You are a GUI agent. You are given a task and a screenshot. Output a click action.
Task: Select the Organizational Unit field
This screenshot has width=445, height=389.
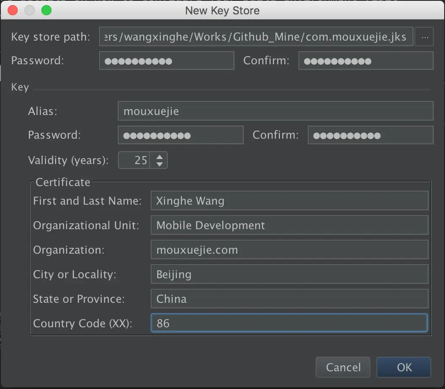[289, 225]
